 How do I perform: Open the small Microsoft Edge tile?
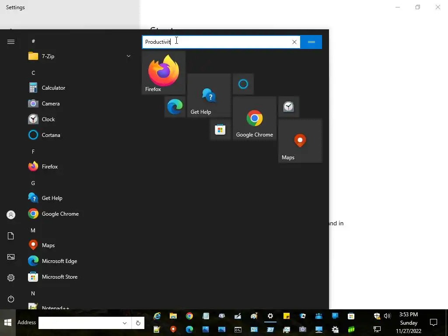coord(175,107)
